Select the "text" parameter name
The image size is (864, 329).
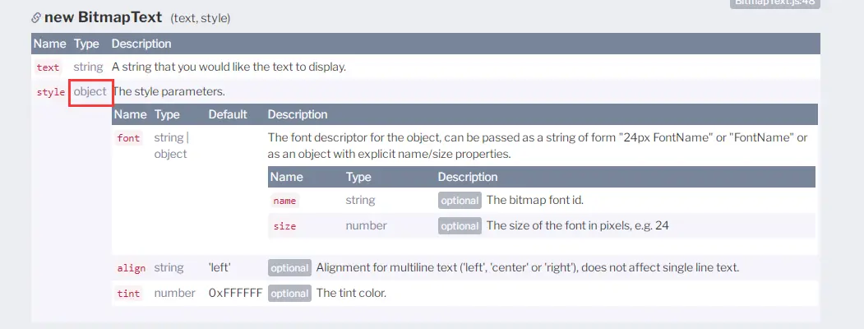click(48, 67)
